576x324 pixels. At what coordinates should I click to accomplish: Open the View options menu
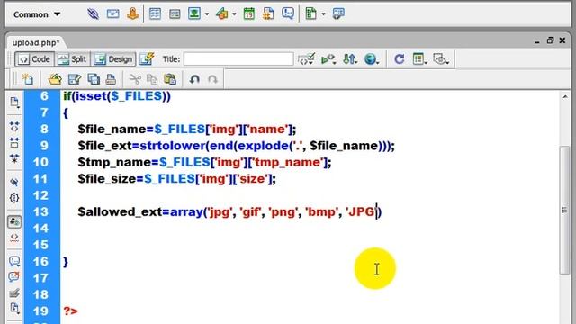click(419, 59)
